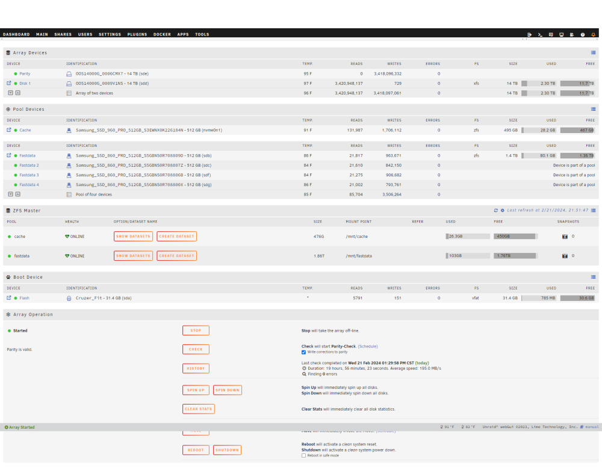The height and width of the screenshot is (472, 602).
Task: Click the Reboot button
Action: pos(196,450)
